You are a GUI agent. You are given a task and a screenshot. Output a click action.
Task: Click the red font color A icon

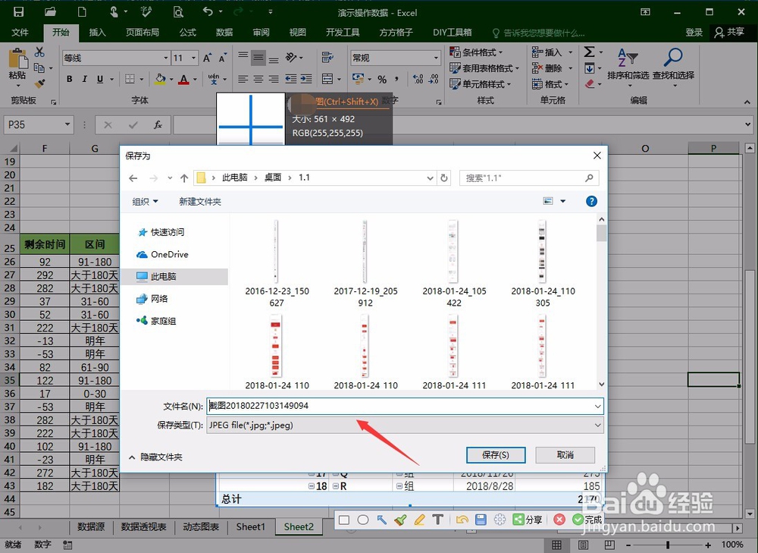point(183,79)
